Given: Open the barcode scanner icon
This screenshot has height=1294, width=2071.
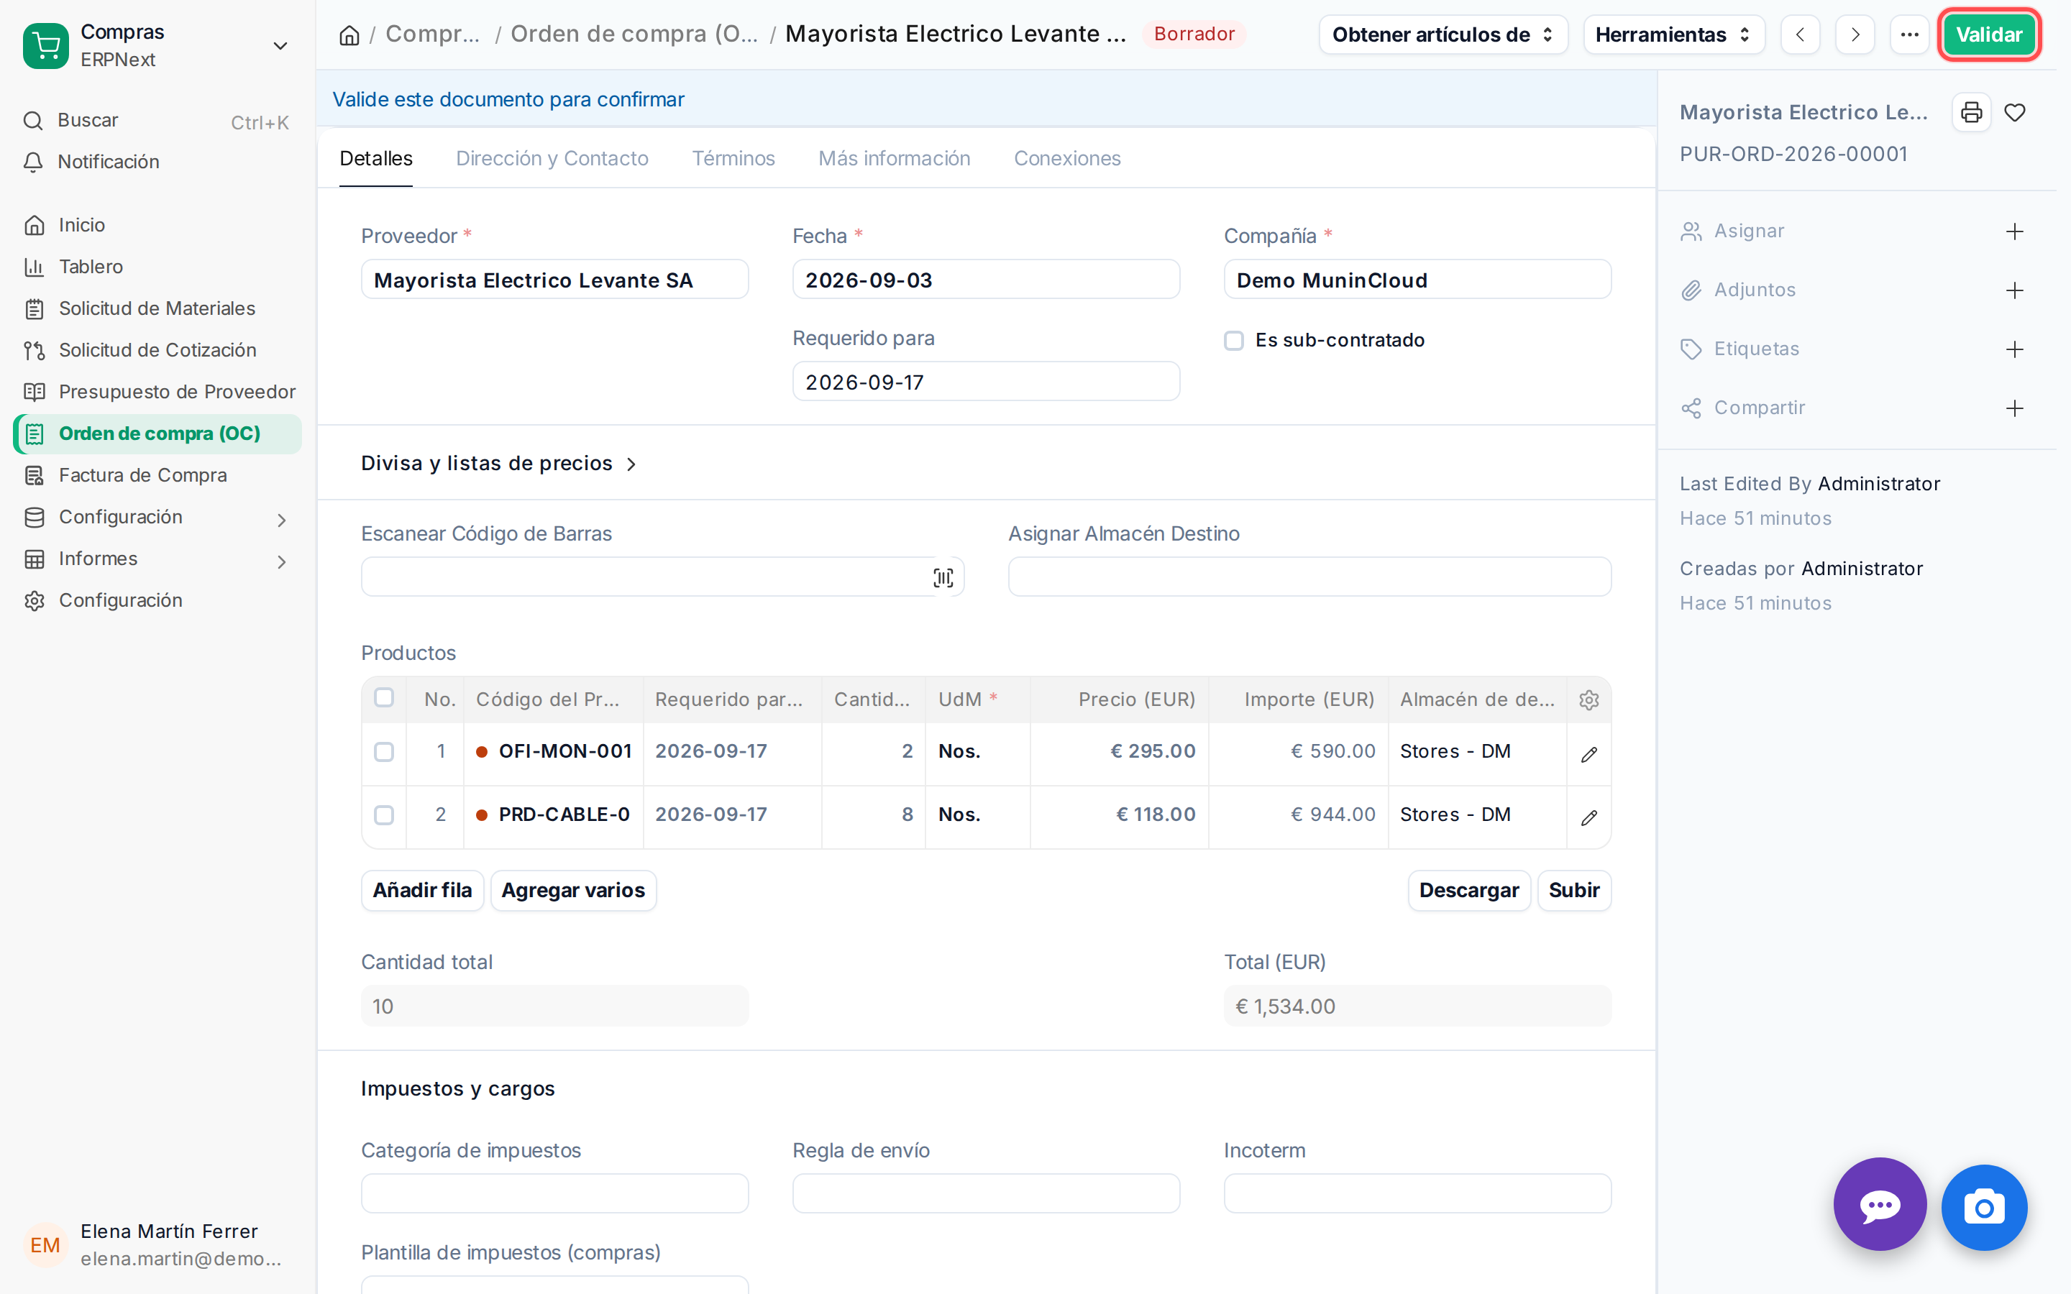Looking at the screenshot, I should (943, 578).
